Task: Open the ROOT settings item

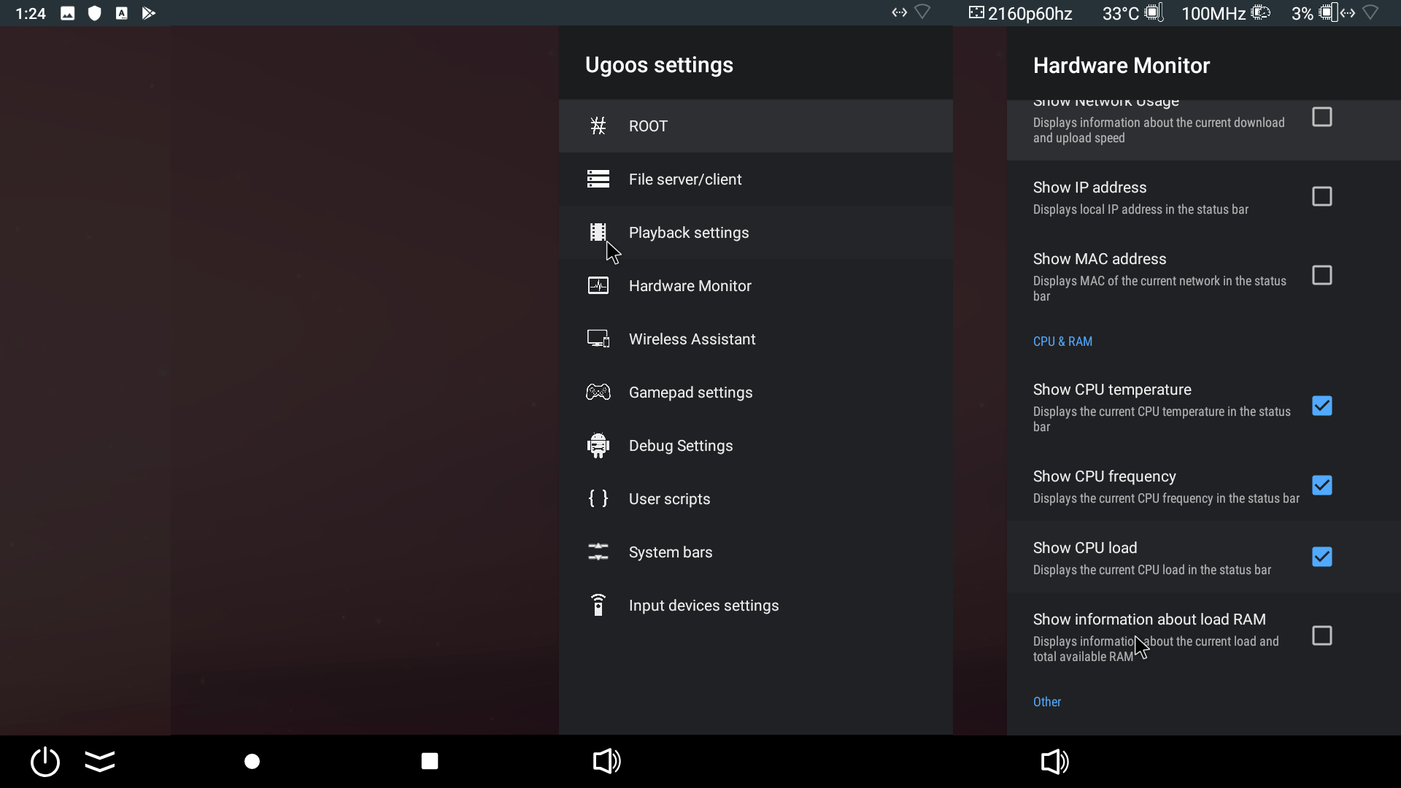Action: click(755, 125)
